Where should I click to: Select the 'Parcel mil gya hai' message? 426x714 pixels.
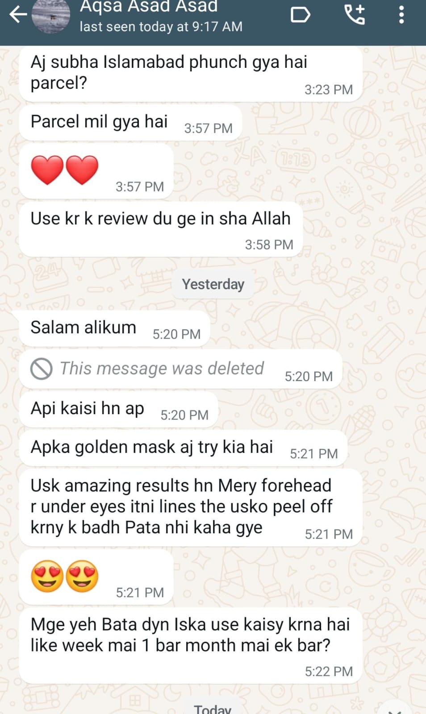click(x=130, y=122)
